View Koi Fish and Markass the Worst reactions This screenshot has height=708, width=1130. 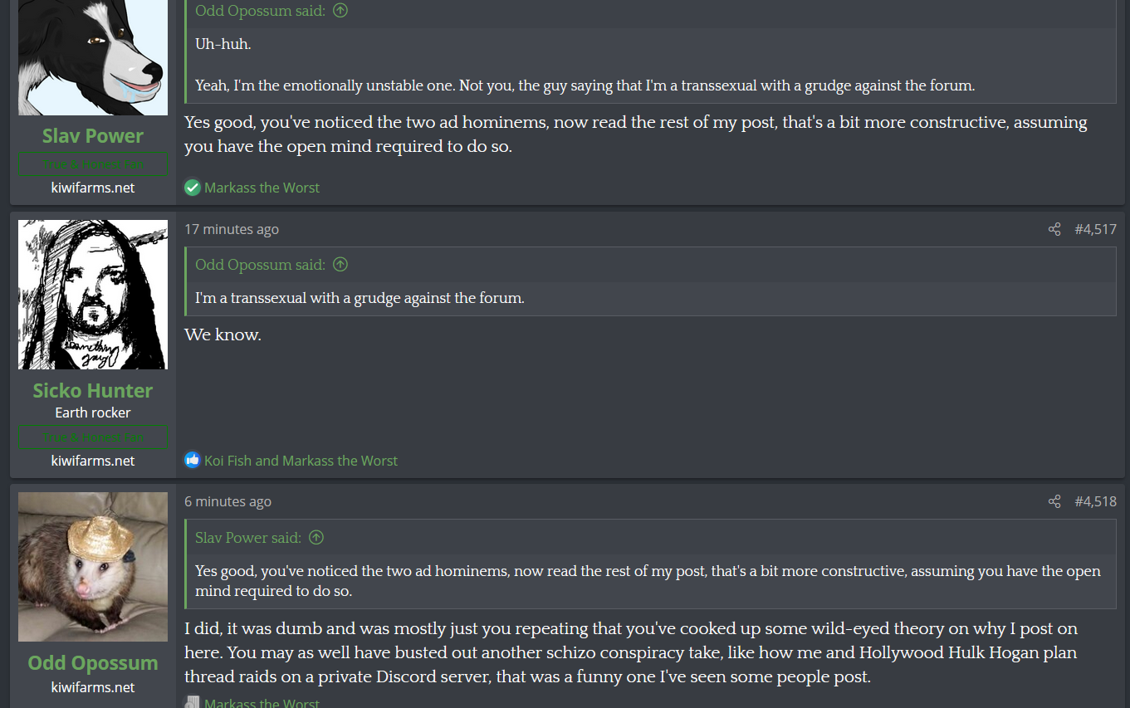[301, 461]
